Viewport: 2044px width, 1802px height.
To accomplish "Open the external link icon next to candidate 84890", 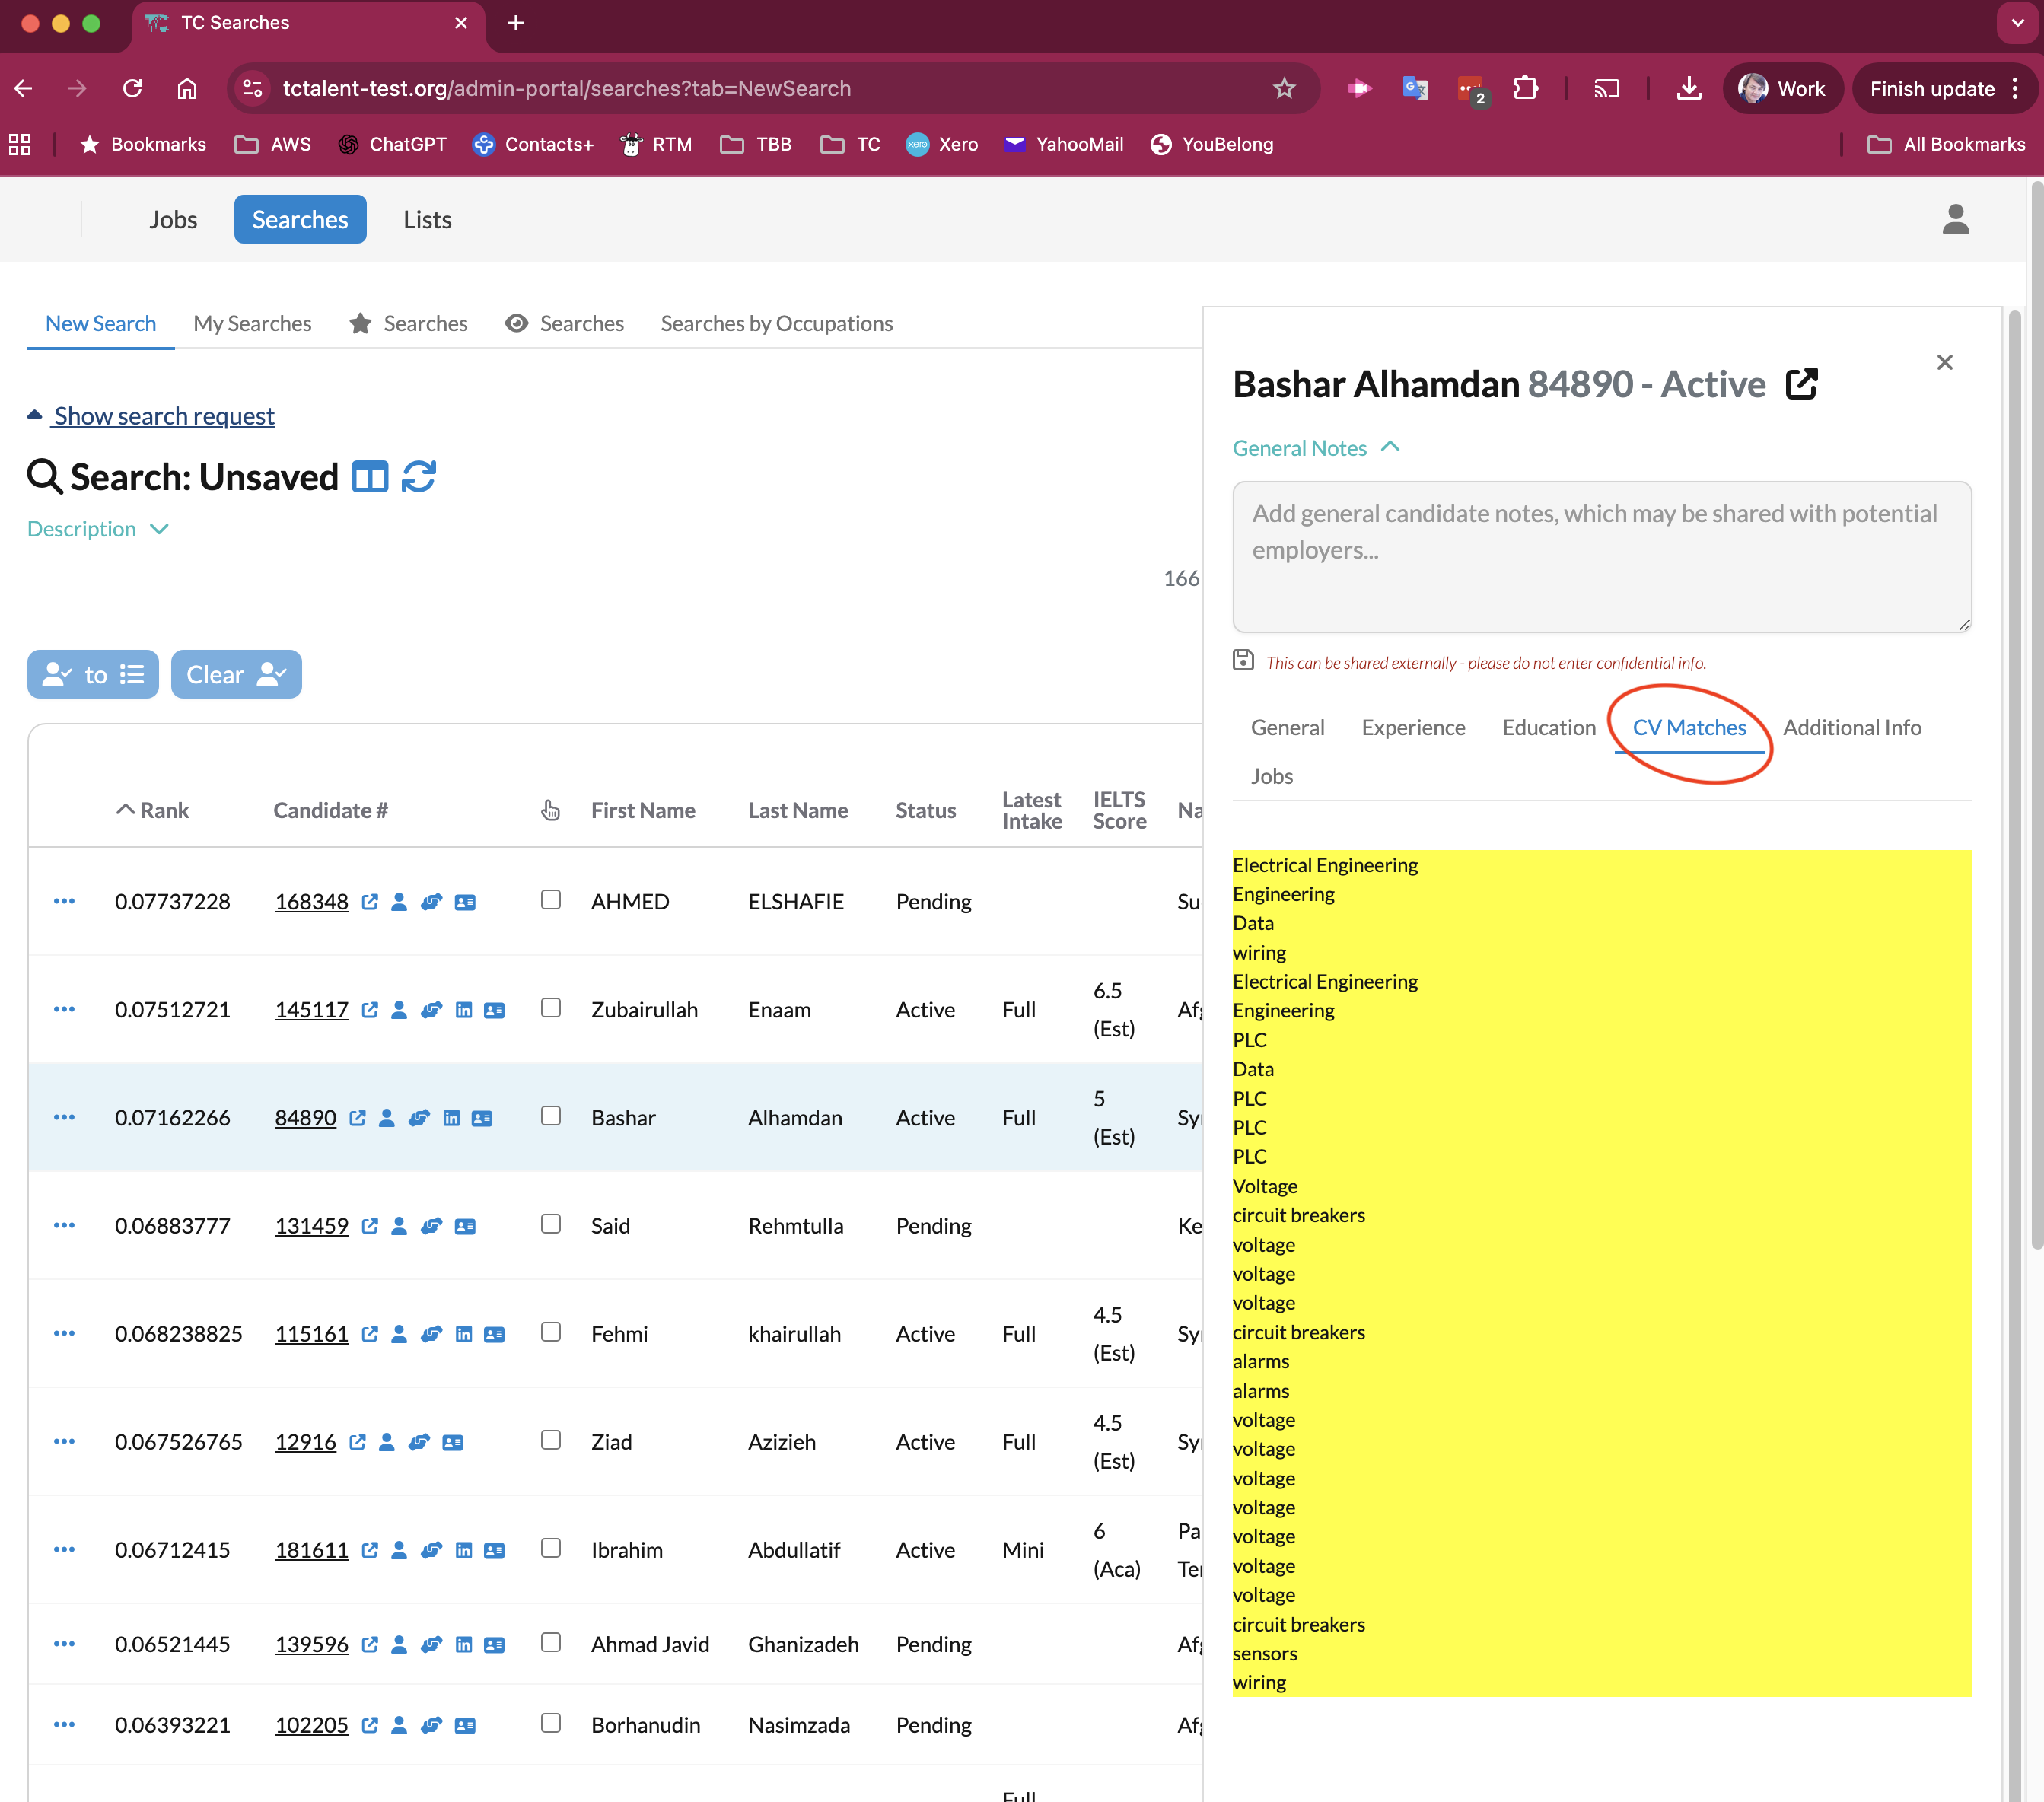I will (358, 1118).
